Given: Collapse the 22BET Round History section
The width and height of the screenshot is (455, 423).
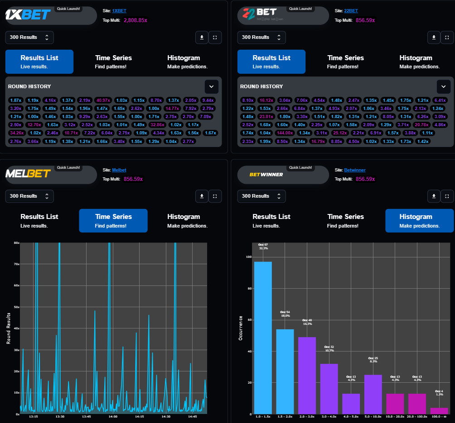Looking at the screenshot, I should click(x=444, y=86).
